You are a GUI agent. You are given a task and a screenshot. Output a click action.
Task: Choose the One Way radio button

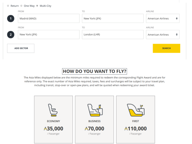tap(22, 6)
